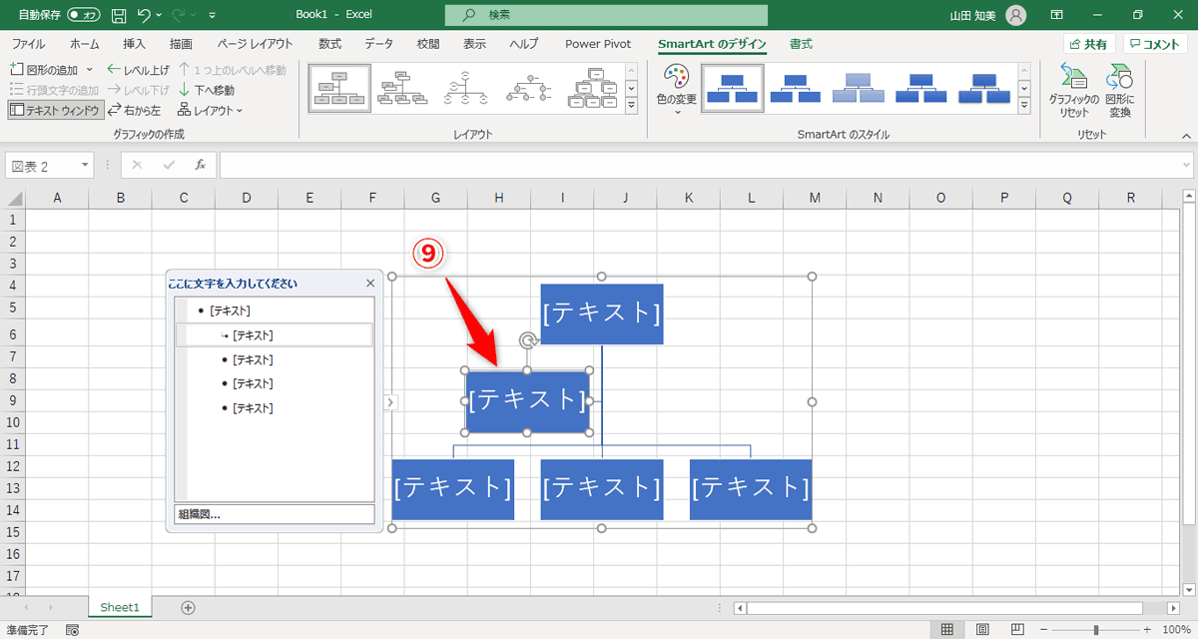Select the fifth layout gallery thumbnail

pyautogui.click(x=592, y=89)
